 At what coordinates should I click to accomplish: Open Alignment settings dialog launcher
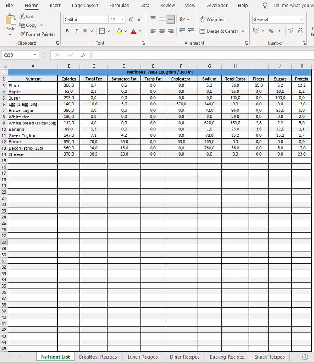click(x=246, y=43)
